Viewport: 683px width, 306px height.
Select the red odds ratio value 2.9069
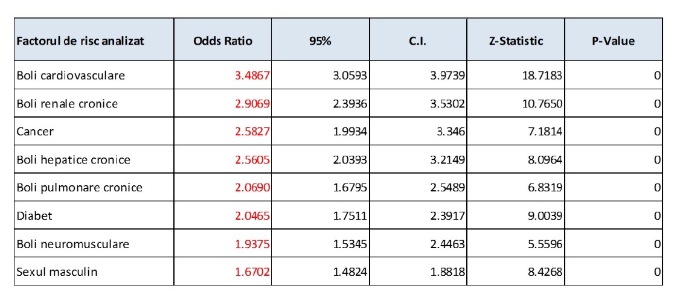(x=252, y=104)
